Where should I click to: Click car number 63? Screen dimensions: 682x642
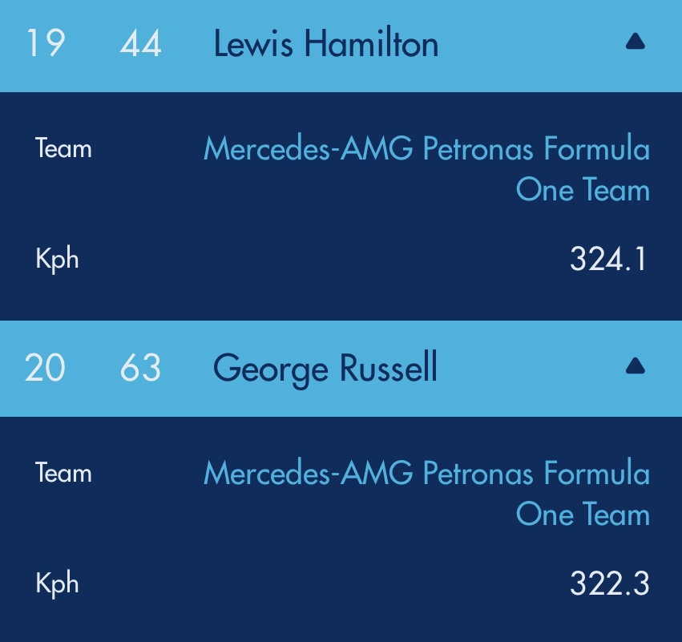point(141,369)
